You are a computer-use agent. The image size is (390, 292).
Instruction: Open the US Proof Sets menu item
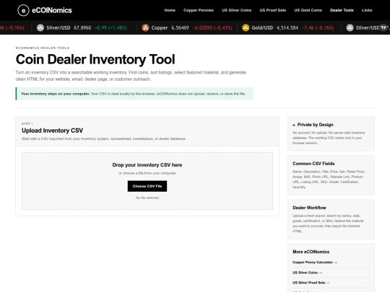click(273, 10)
